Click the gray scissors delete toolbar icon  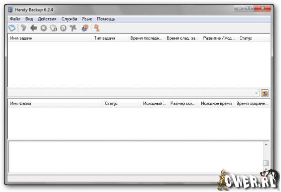(73, 28)
